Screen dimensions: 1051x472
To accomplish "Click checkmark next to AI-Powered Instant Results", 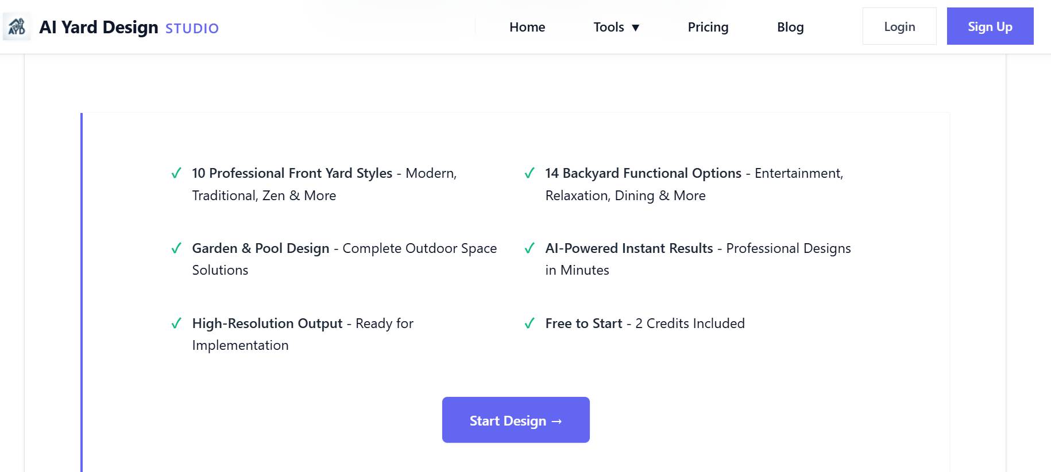I will tap(530, 248).
